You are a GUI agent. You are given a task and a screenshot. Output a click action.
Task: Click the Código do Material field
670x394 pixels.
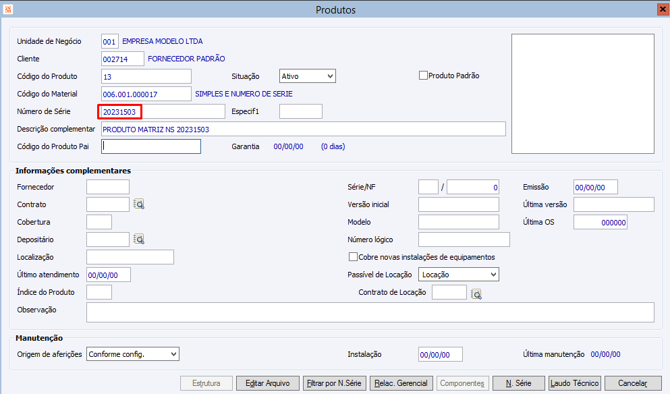pos(146,94)
